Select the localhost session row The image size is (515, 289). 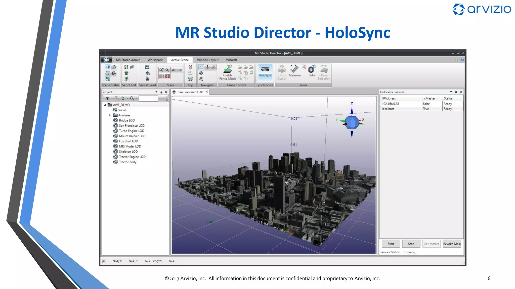pyautogui.click(x=422, y=109)
